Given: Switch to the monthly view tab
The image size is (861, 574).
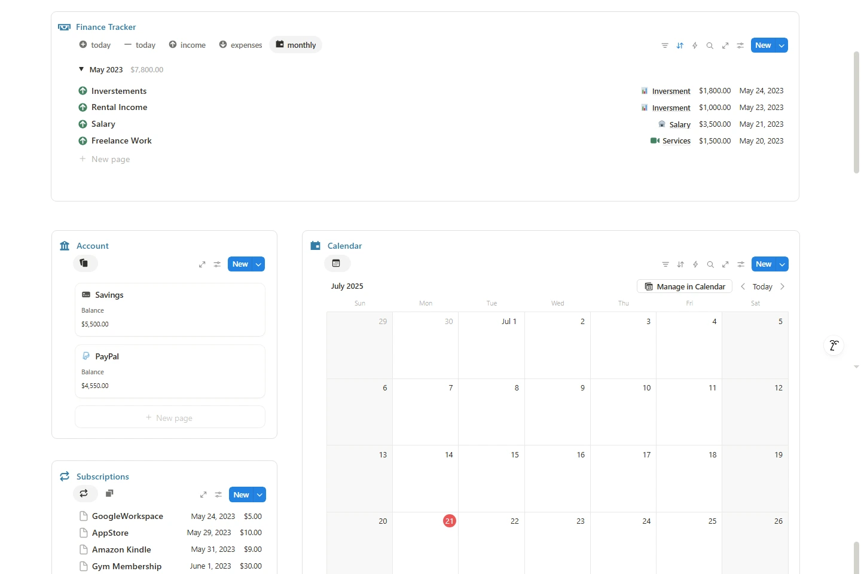Looking at the screenshot, I should (x=295, y=45).
